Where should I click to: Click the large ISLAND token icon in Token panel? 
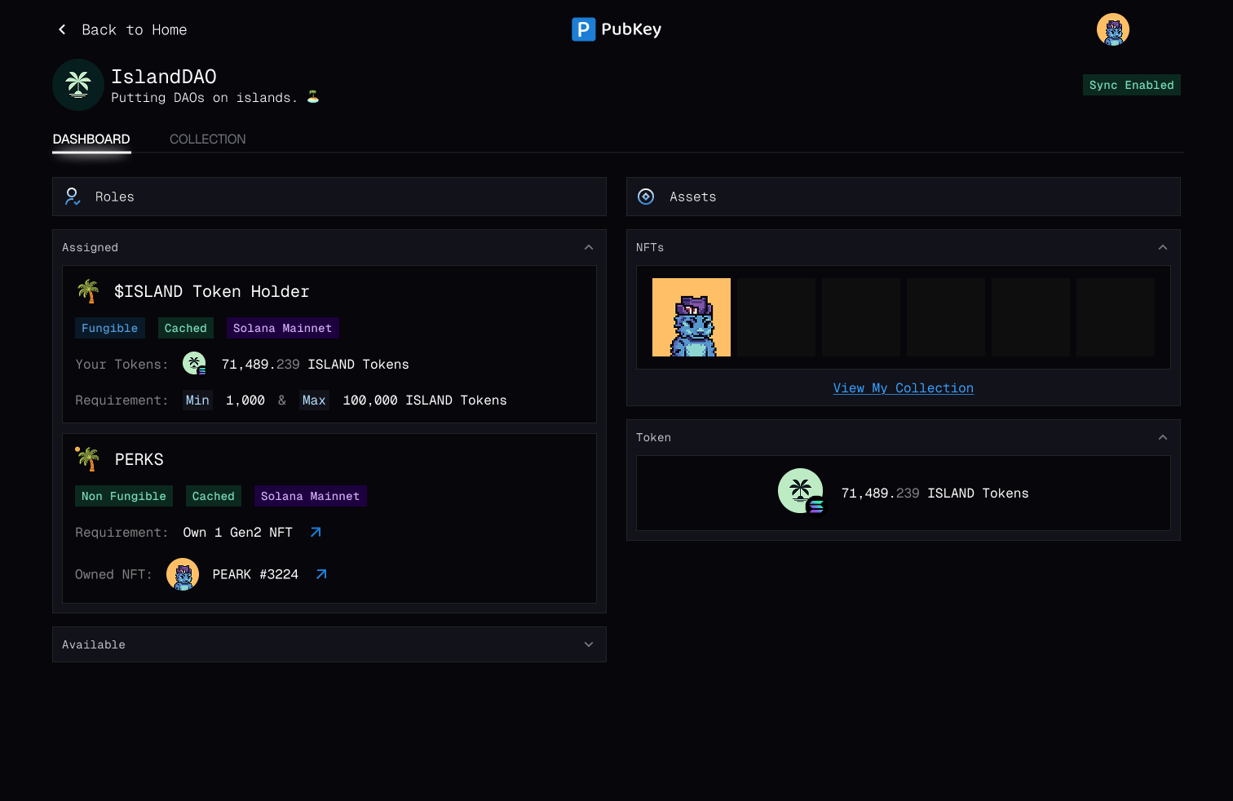802,492
